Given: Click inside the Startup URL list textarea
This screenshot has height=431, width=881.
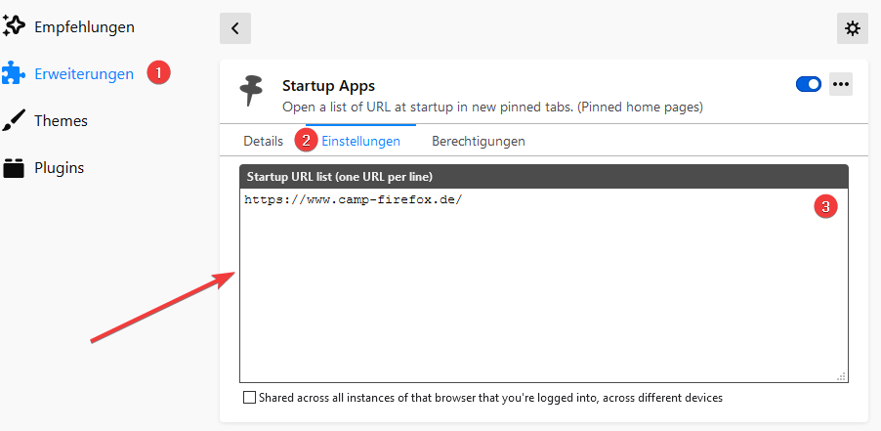Looking at the screenshot, I should (x=543, y=293).
